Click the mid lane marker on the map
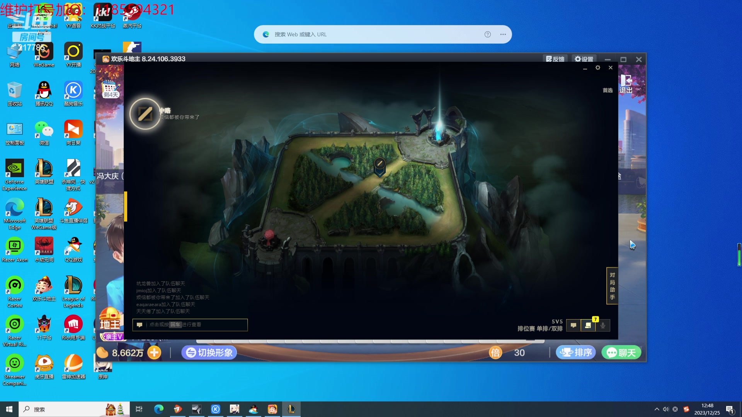 point(380,167)
